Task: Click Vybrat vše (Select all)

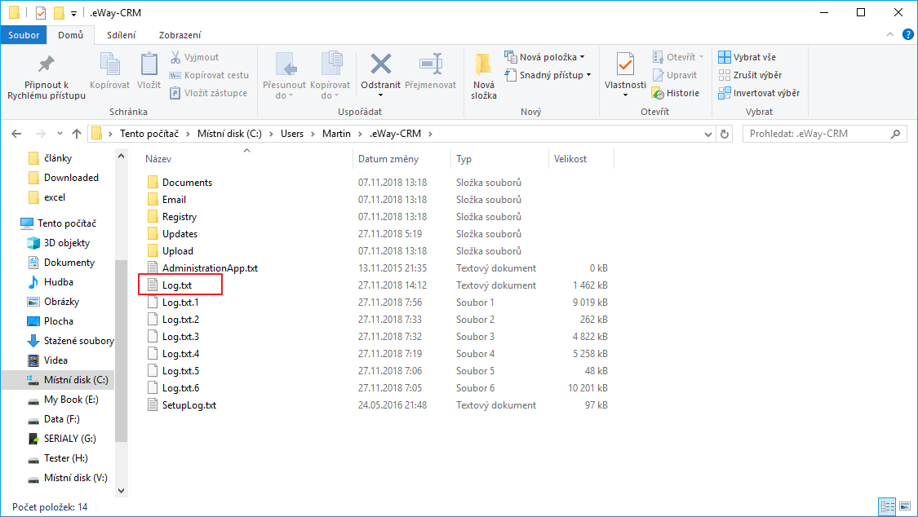Action: click(x=747, y=57)
